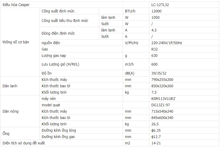Click the 'Điều hòa Casper' header cell
The width and height of the screenshot is (220, 151).
coord(16,5)
